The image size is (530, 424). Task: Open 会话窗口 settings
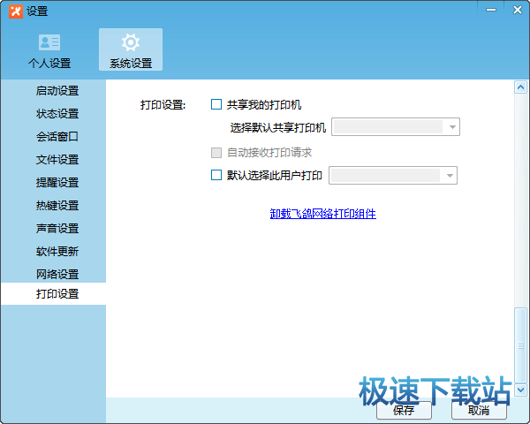(x=57, y=137)
